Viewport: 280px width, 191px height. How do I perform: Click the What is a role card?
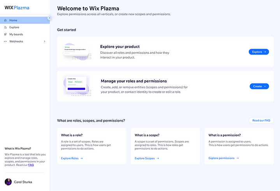point(92,146)
